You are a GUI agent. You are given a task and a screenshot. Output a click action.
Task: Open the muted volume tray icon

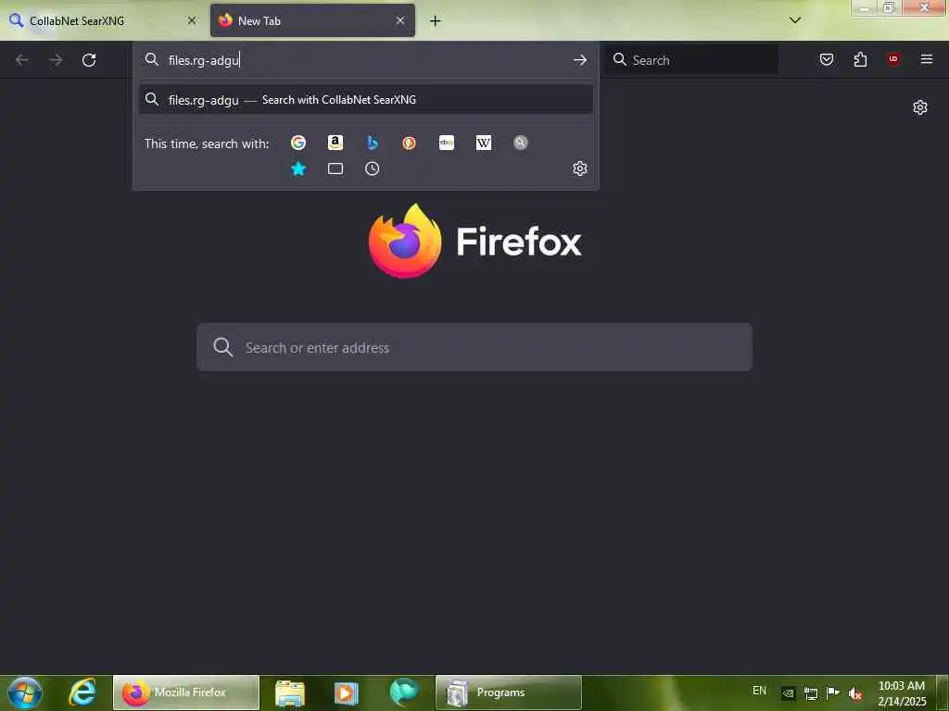coord(855,693)
